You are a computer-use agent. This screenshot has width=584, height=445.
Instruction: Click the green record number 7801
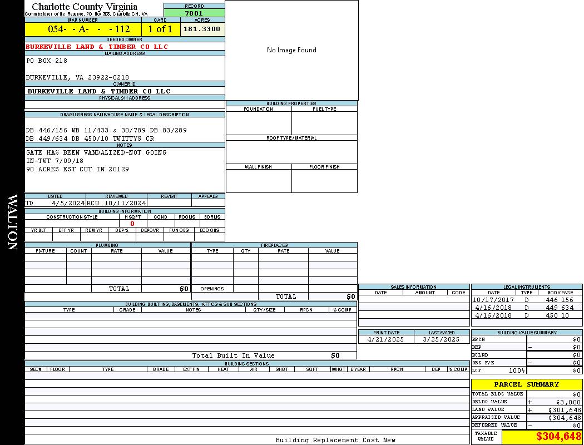[x=194, y=13]
